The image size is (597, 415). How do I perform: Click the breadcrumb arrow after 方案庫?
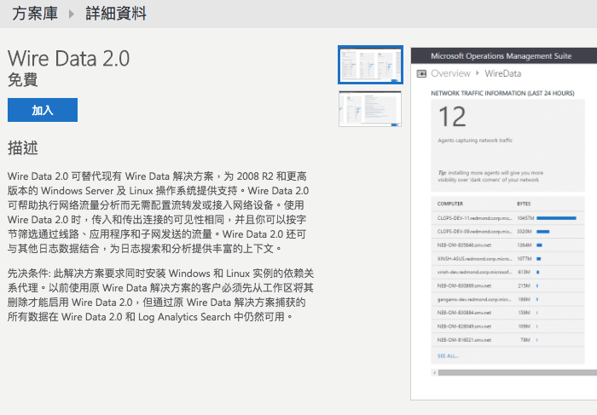coord(71,14)
